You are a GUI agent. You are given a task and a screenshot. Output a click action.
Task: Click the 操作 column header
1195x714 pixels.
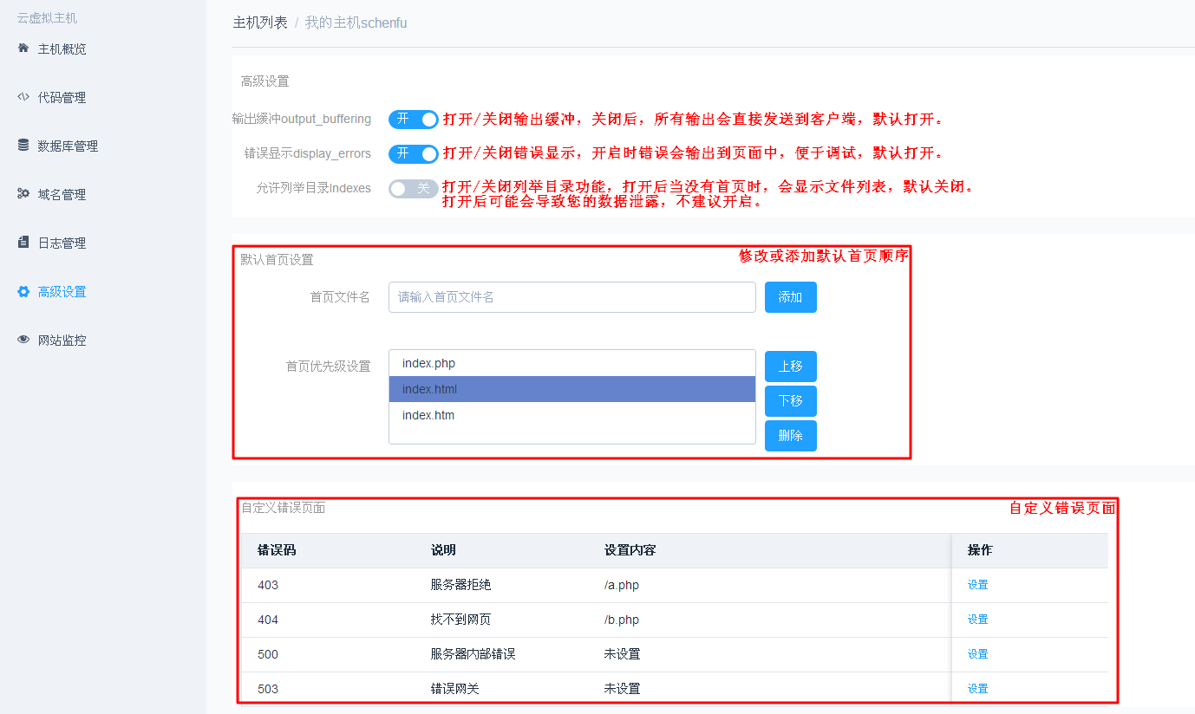pos(980,550)
